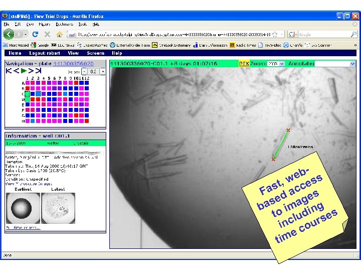Open the xtalPiMS View menu

[73, 53]
